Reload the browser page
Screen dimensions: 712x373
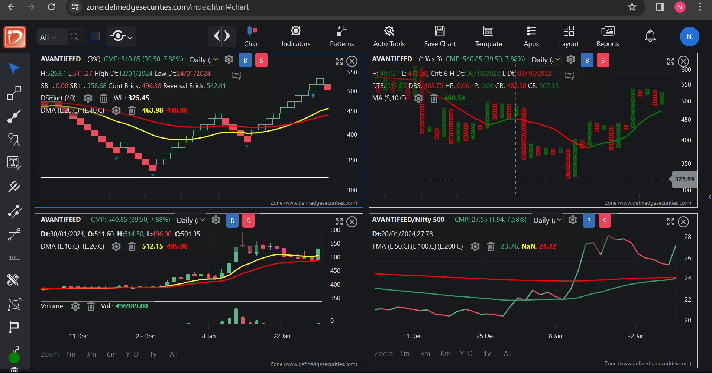[x=51, y=7]
